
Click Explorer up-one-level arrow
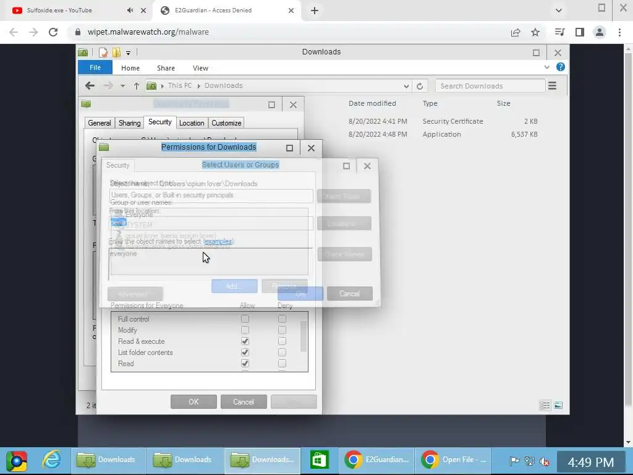[x=137, y=86]
